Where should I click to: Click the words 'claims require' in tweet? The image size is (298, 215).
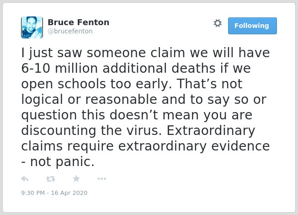coord(68,146)
